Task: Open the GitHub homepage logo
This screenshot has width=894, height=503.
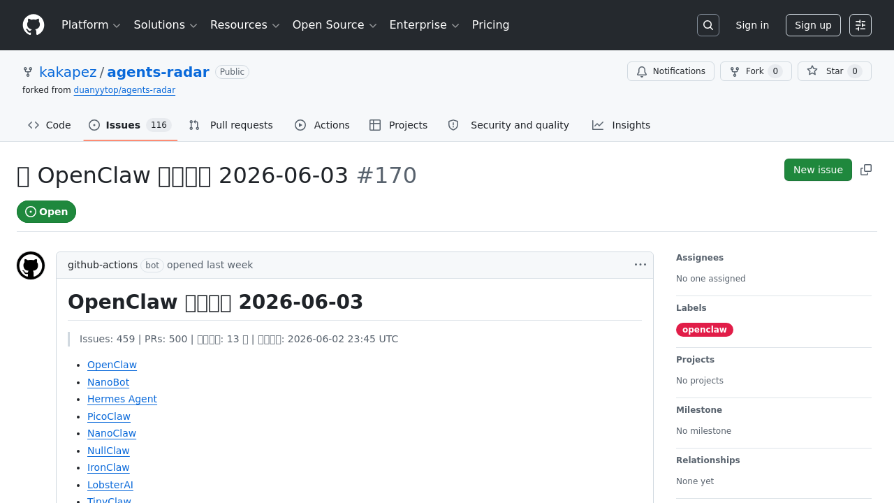Action: [x=34, y=25]
